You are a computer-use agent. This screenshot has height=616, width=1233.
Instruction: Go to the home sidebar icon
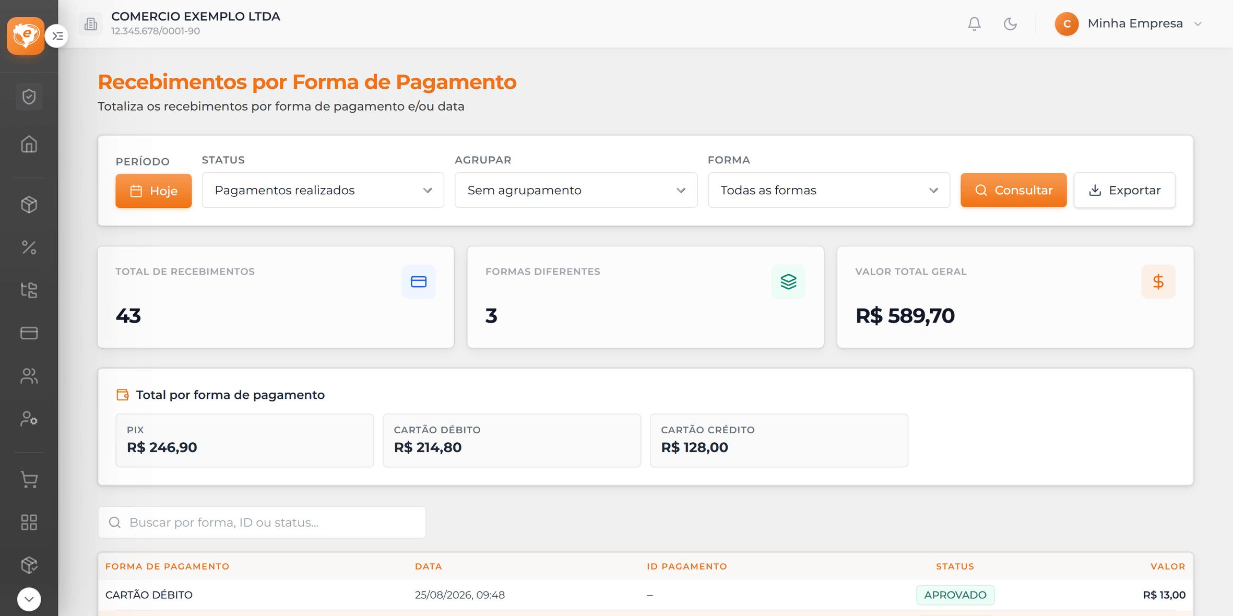coord(29,144)
